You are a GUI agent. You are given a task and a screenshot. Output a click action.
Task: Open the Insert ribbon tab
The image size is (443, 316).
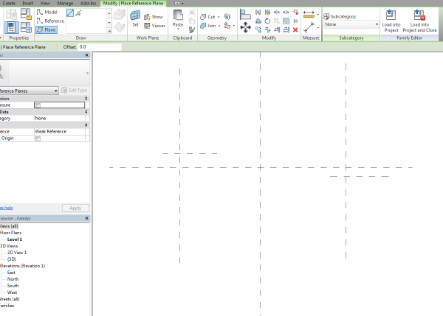click(x=28, y=4)
